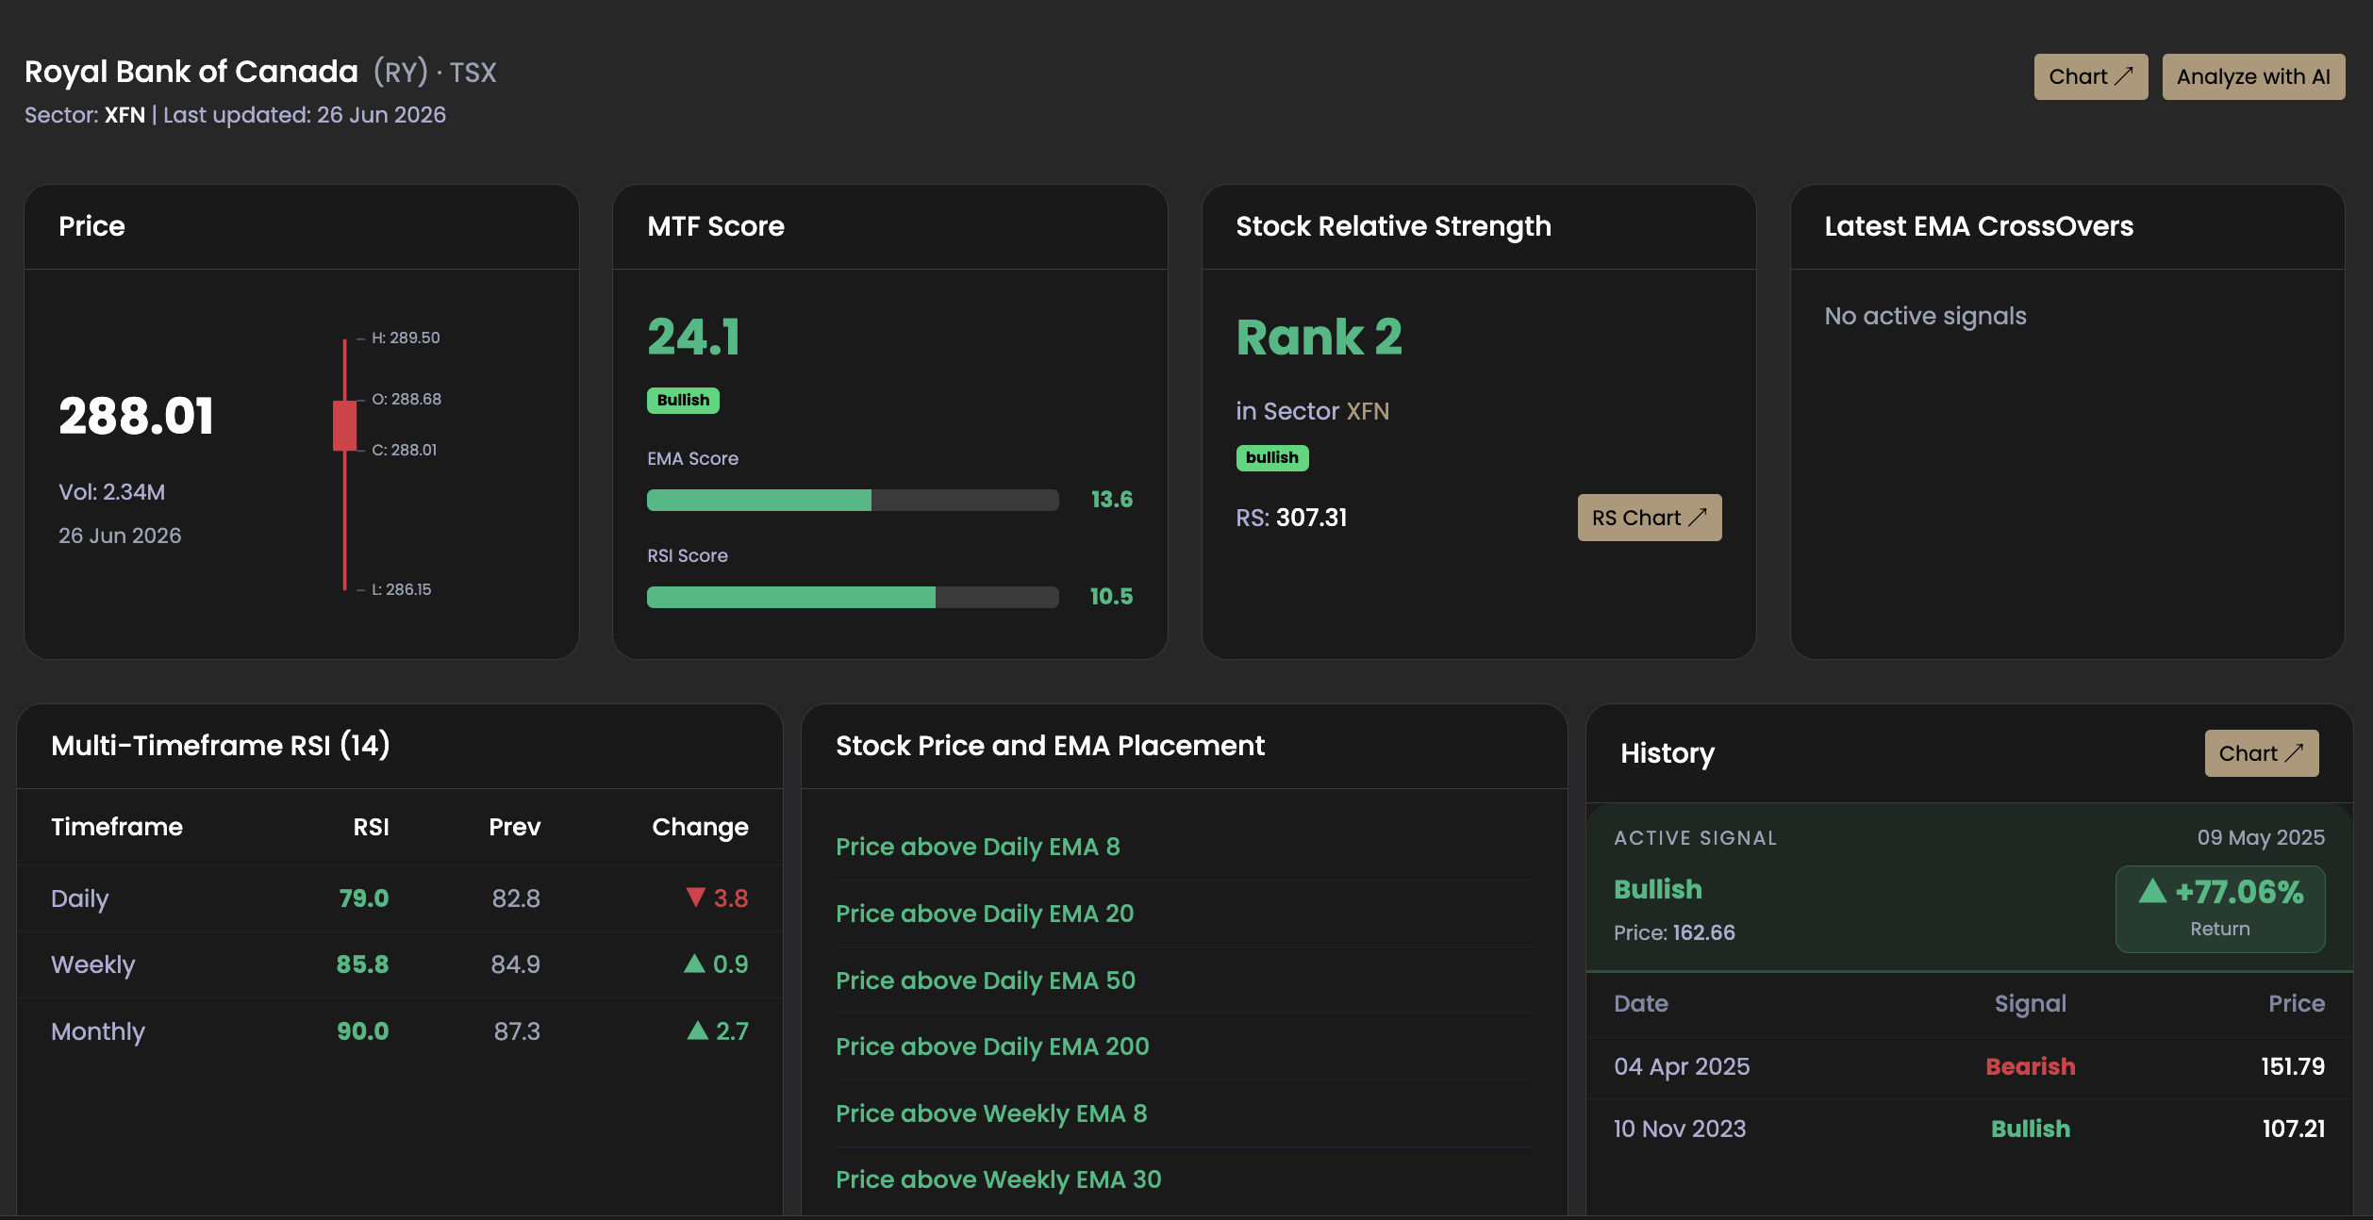Click the green up arrow beside Weekly change 0.9
The width and height of the screenshot is (2373, 1220).
[694, 963]
